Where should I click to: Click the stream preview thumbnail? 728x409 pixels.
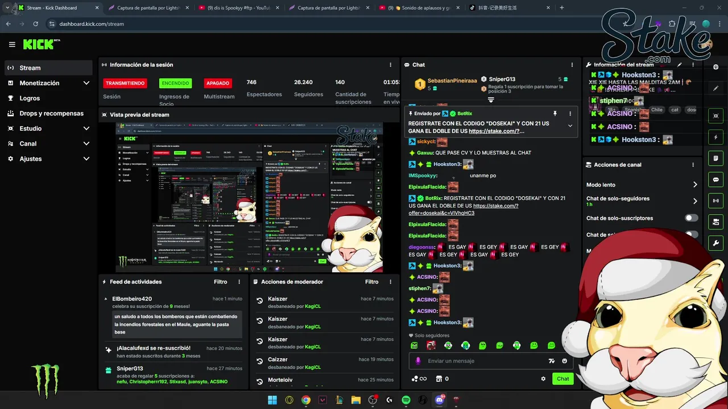pyautogui.click(x=249, y=197)
